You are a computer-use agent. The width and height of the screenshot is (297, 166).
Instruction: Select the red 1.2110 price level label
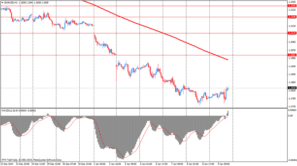[292, 33]
